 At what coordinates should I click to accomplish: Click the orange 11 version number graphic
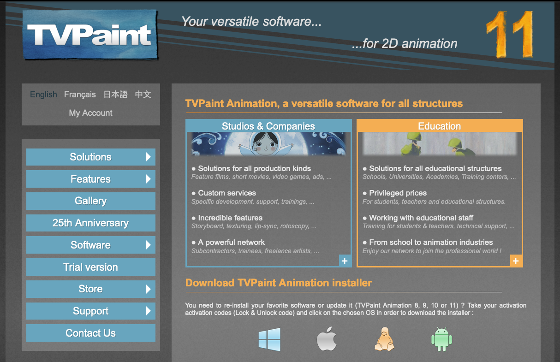510,35
